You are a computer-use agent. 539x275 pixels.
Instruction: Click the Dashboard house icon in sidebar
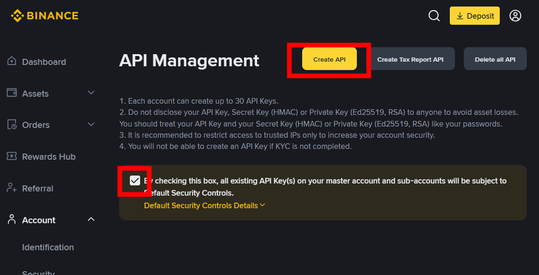tap(12, 62)
